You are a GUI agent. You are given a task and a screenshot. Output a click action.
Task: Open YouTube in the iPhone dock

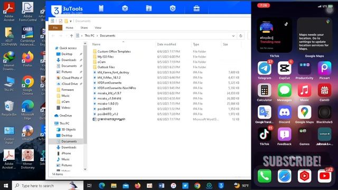[324, 176]
